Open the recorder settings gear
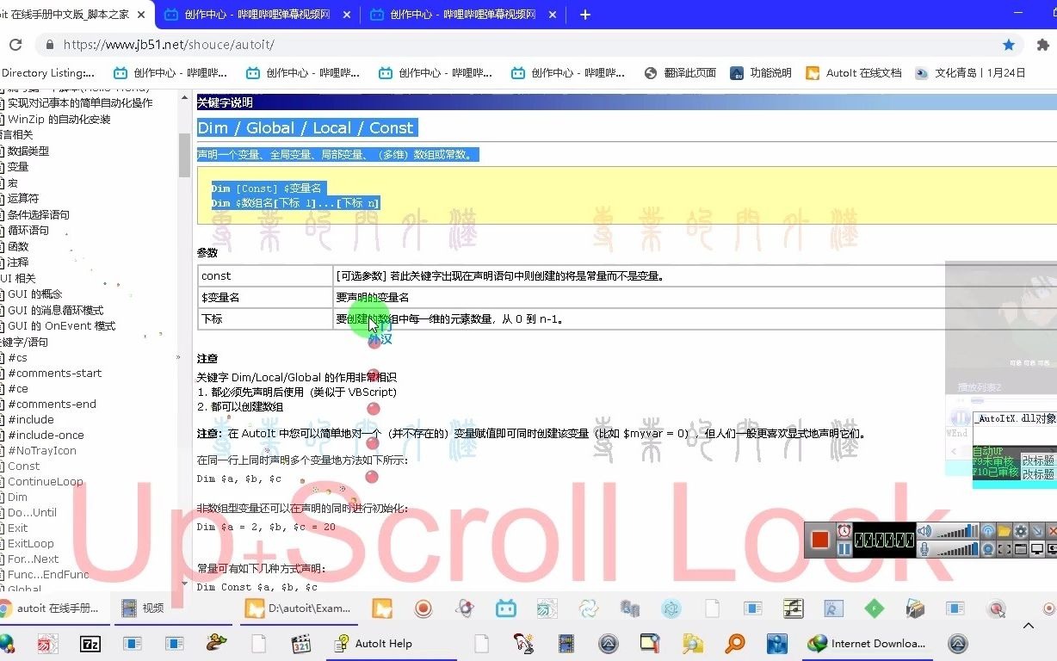 coord(1020,531)
